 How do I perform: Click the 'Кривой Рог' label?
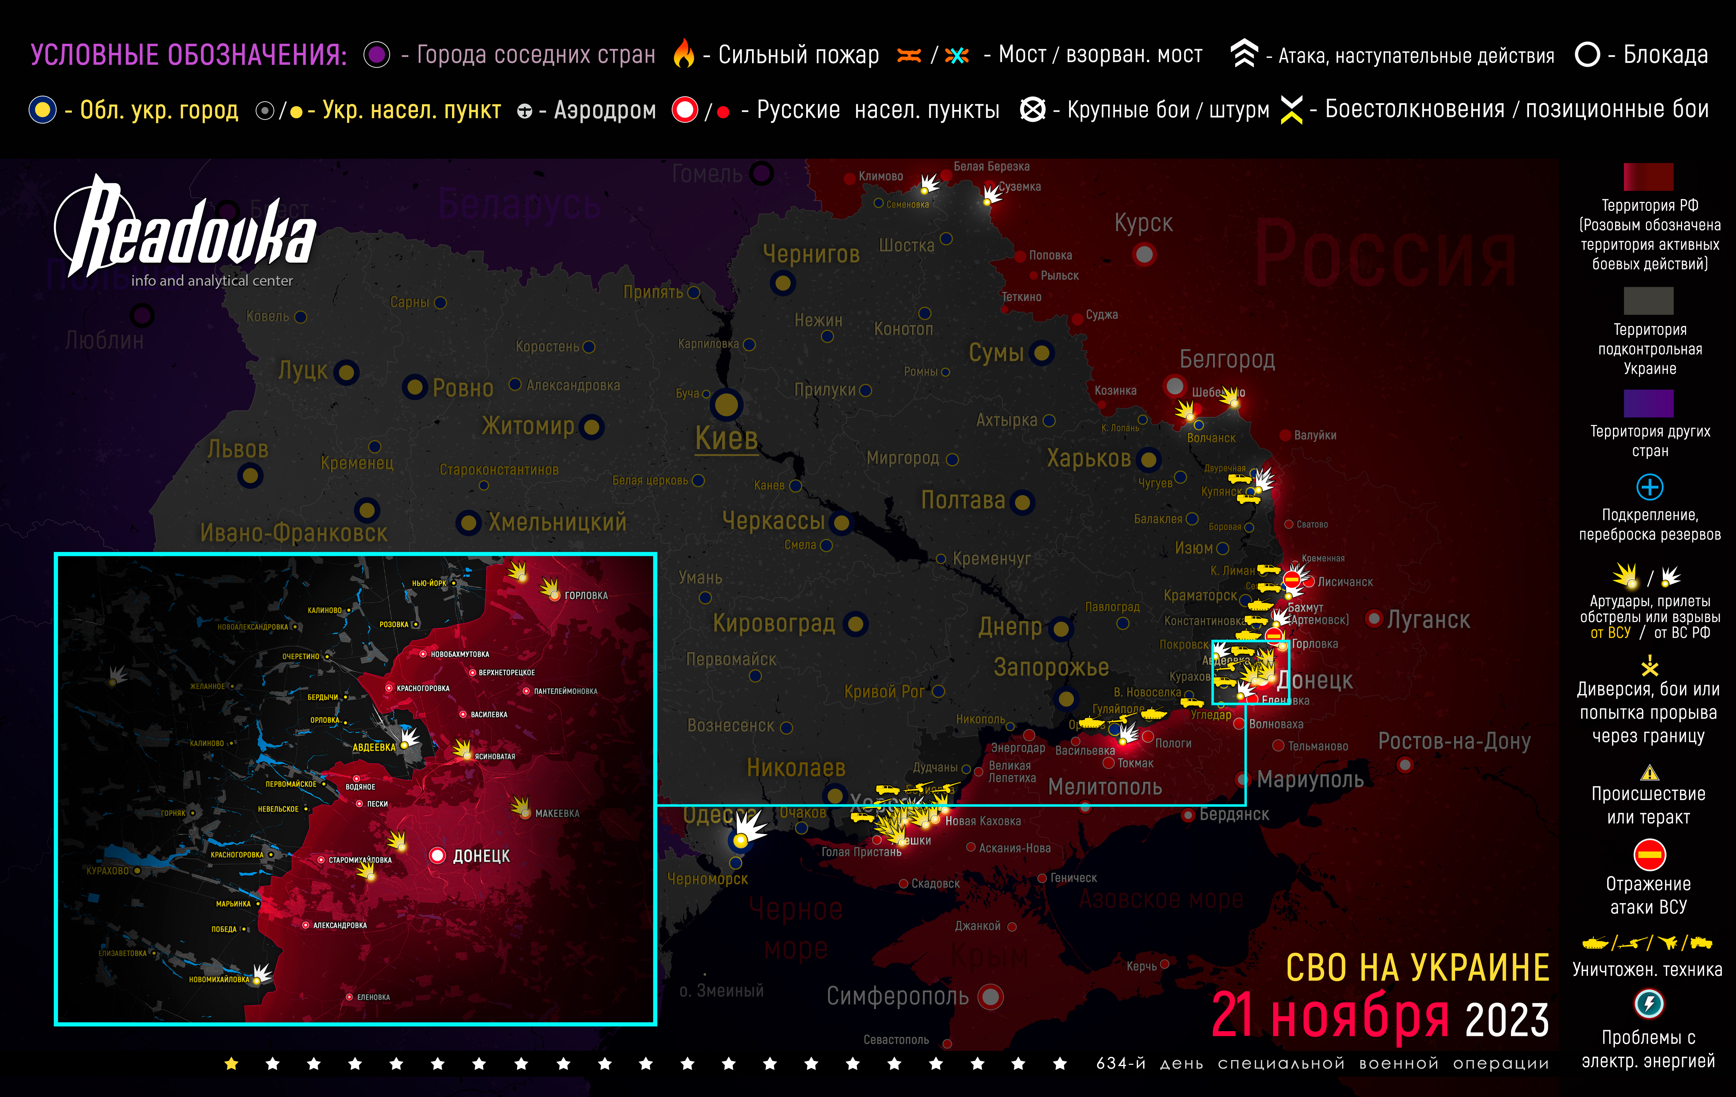click(884, 692)
